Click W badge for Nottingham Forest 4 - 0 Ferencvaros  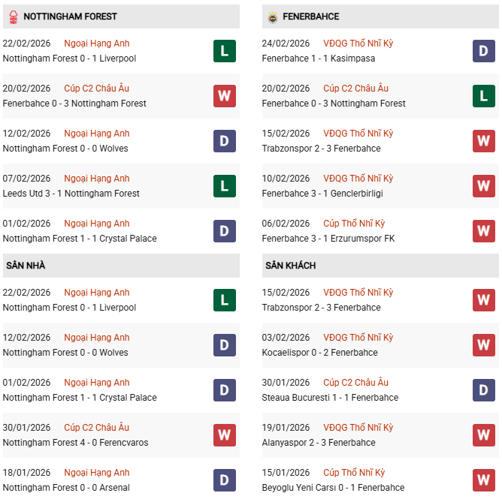point(225,435)
